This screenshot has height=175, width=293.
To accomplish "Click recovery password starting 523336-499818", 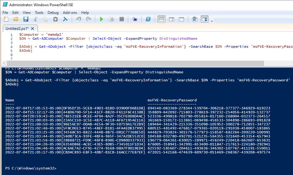I will 209,116.
